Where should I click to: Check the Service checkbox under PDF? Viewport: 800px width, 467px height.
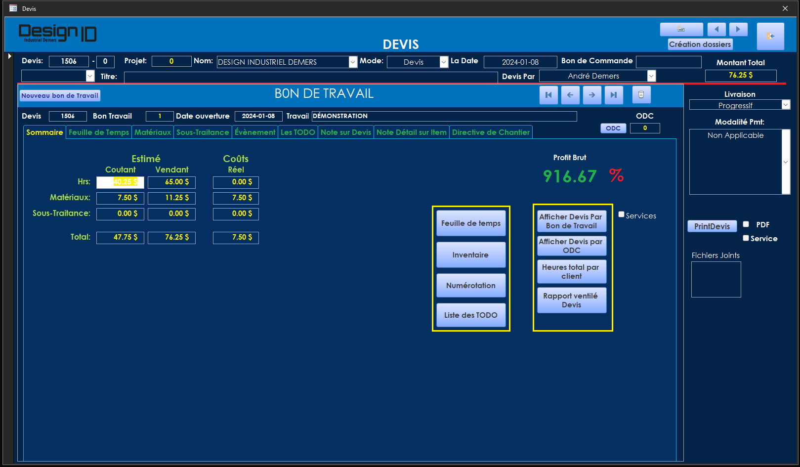click(746, 238)
